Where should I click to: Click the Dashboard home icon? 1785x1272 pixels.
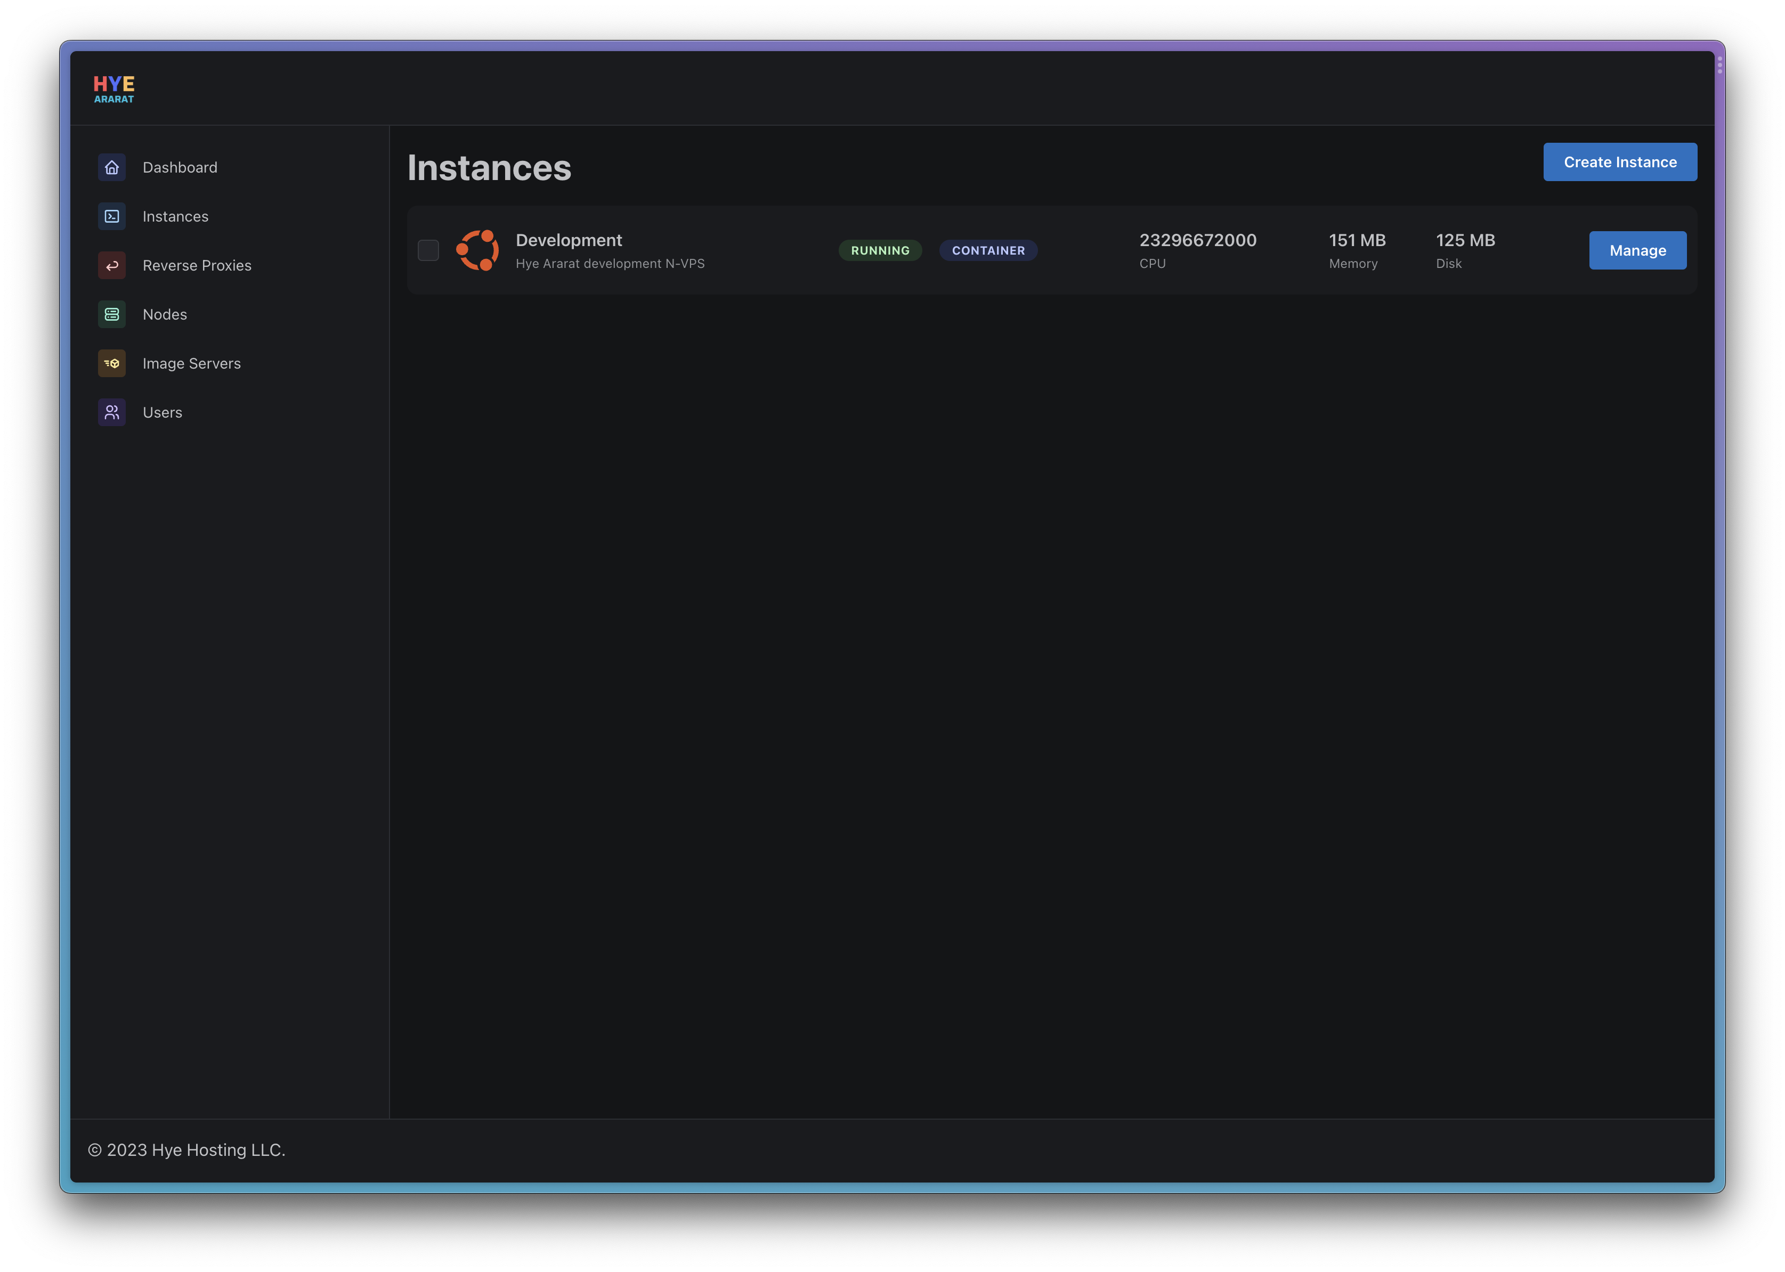112,168
